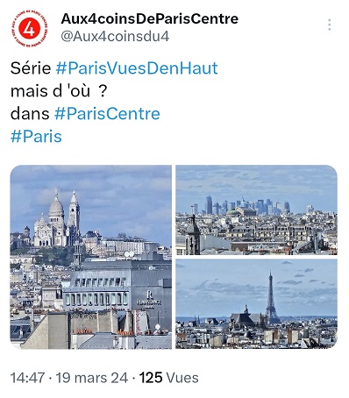Click the word "dans" before #ParisCentre

30,114
